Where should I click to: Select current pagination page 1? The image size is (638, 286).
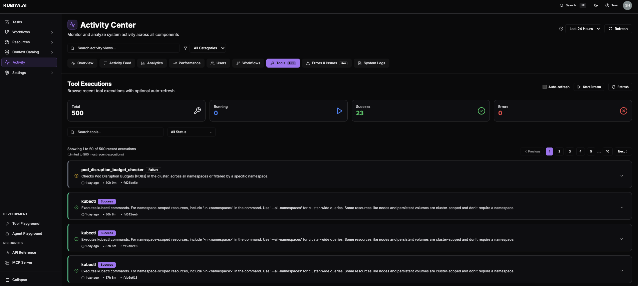coord(549,151)
